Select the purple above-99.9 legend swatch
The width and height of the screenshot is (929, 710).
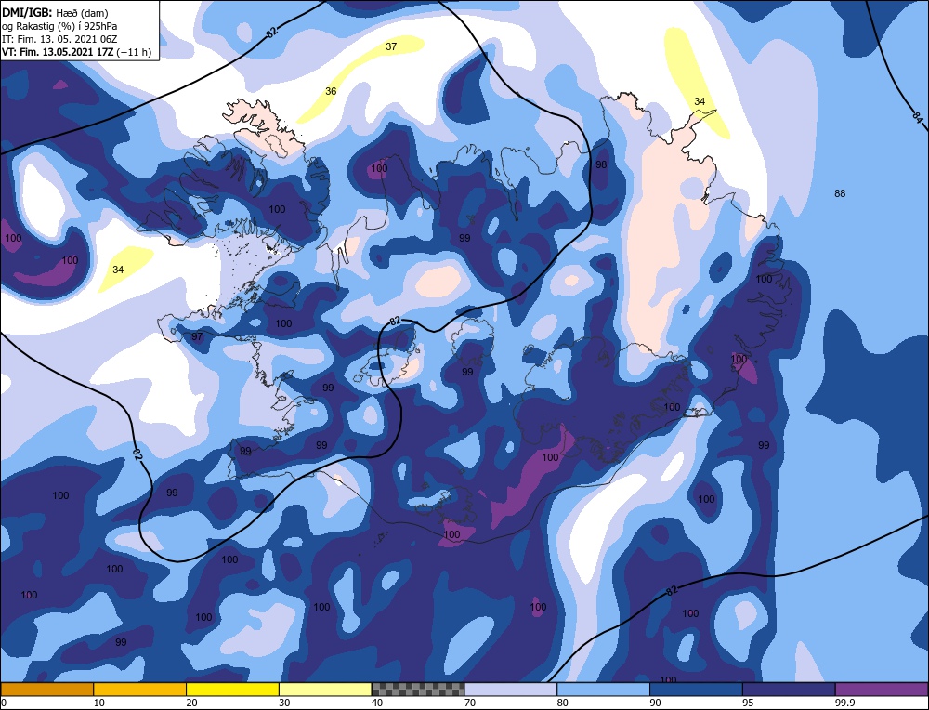[882, 689]
